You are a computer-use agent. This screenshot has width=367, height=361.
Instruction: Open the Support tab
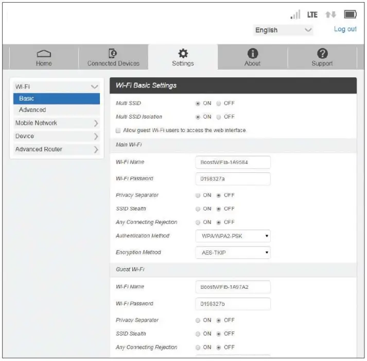click(322, 57)
